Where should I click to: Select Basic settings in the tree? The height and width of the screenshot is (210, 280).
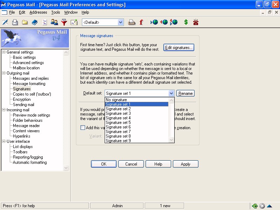pos(24,57)
